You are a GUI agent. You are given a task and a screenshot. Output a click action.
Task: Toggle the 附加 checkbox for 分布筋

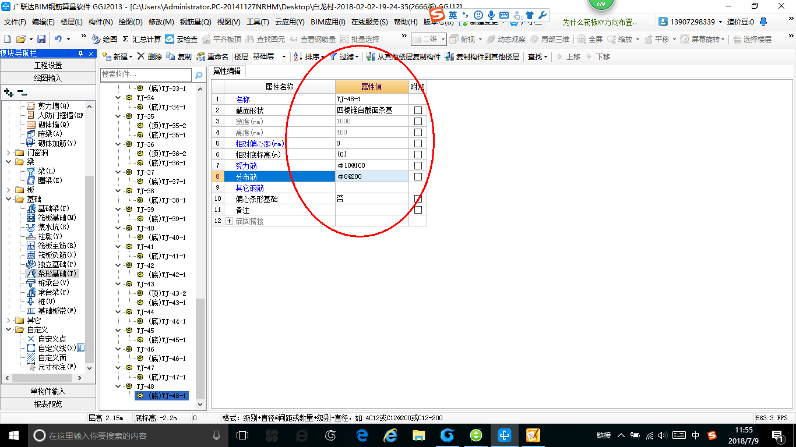point(418,176)
